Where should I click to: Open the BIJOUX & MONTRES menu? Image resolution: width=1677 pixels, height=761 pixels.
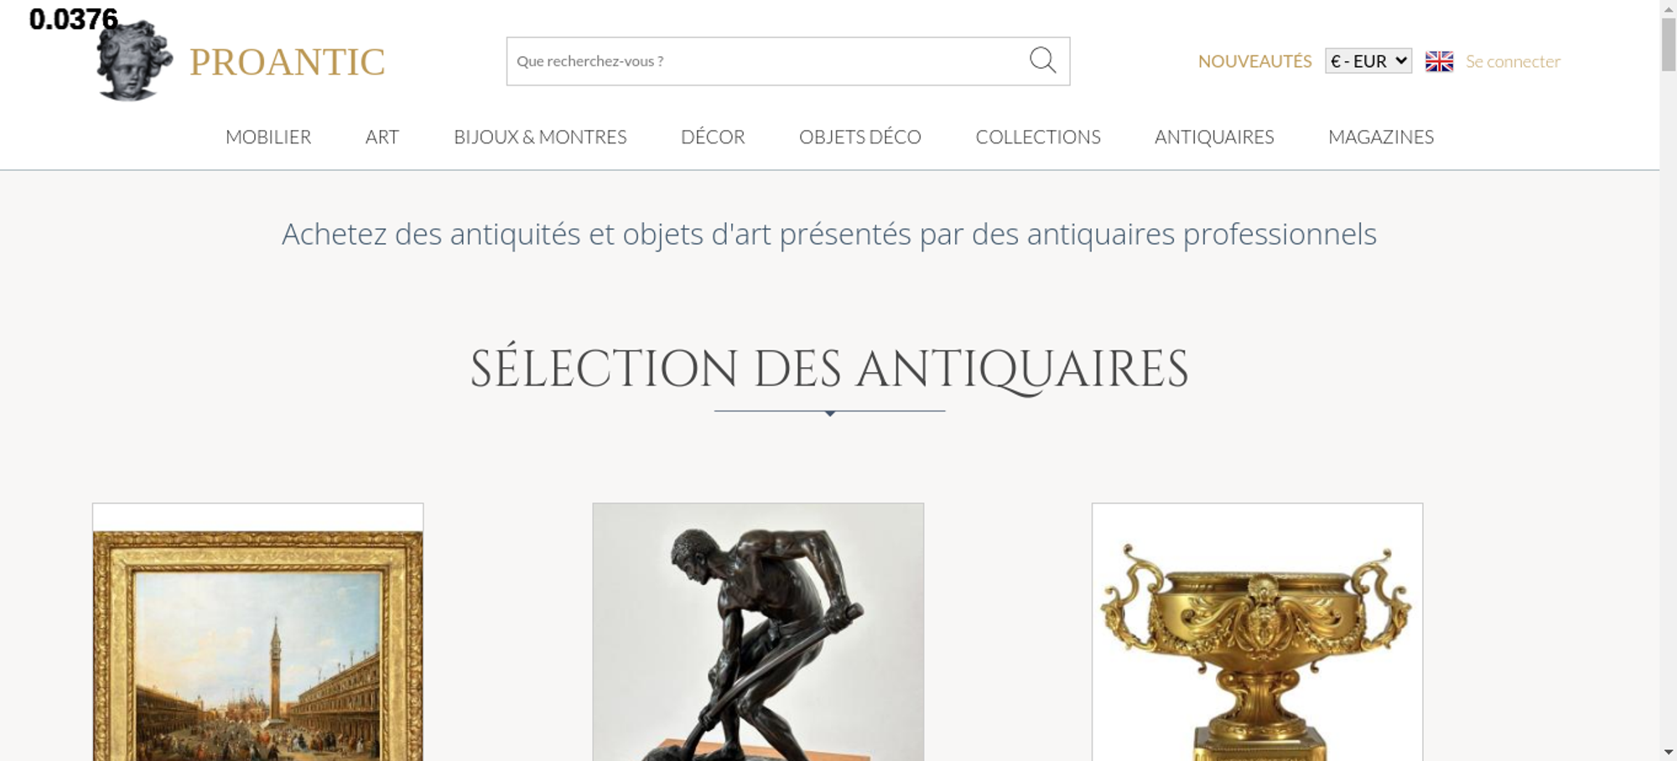pos(540,137)
